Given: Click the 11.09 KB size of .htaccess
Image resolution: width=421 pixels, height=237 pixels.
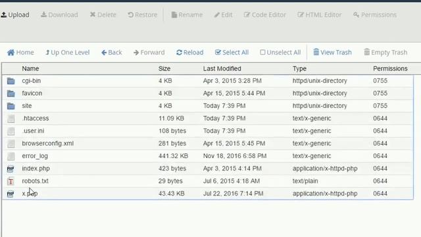Looking at the screenshot, I should [x=171, y=118].
